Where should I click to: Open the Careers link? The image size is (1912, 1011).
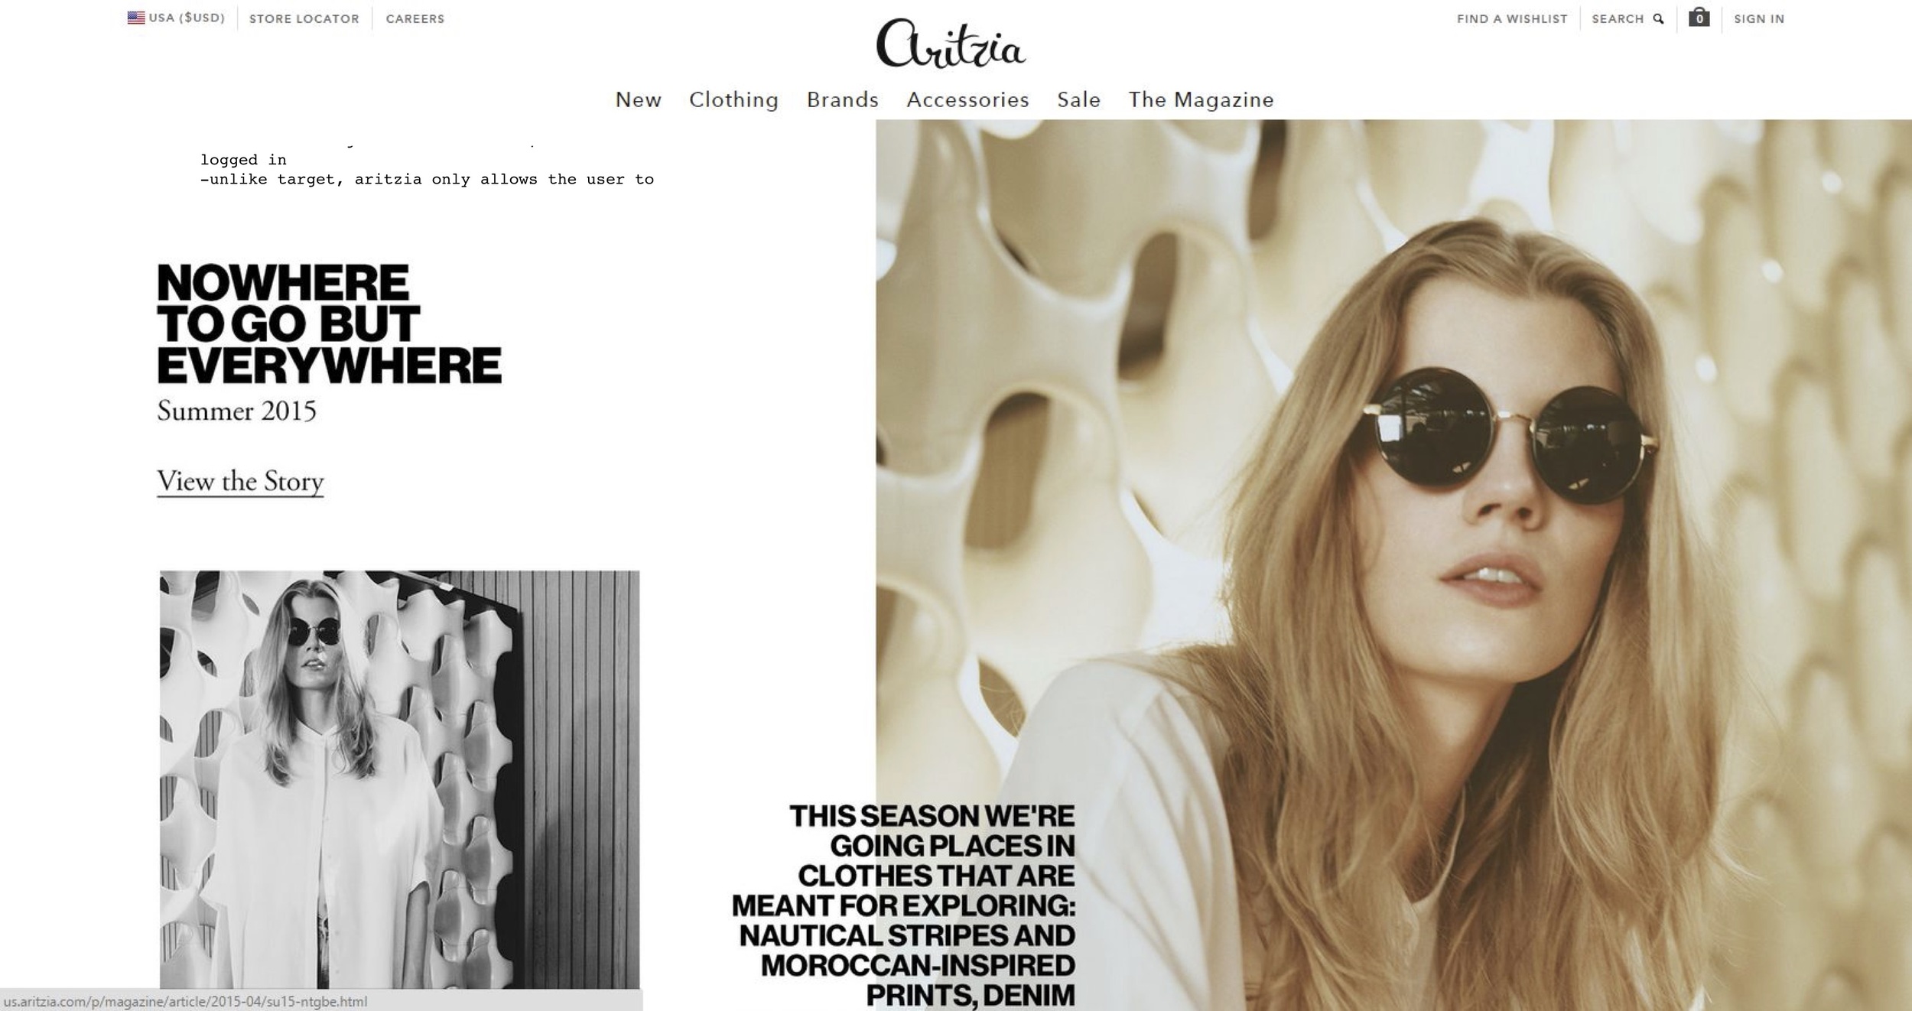415,18
